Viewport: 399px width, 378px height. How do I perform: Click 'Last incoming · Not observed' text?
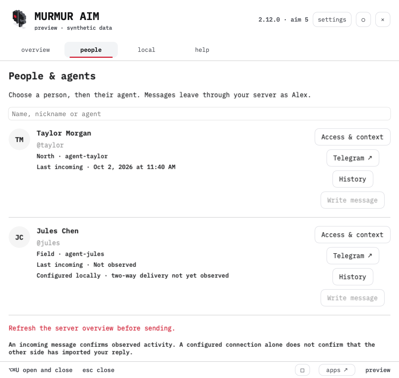click(86, 265)
